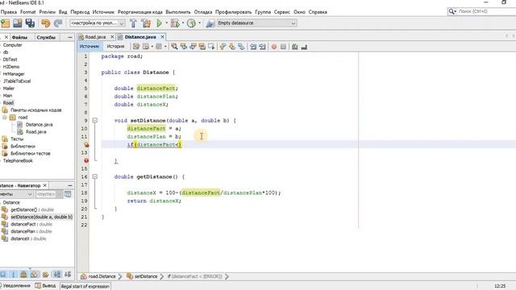Toggle Sort by Source in Navigator

(68, 274)
